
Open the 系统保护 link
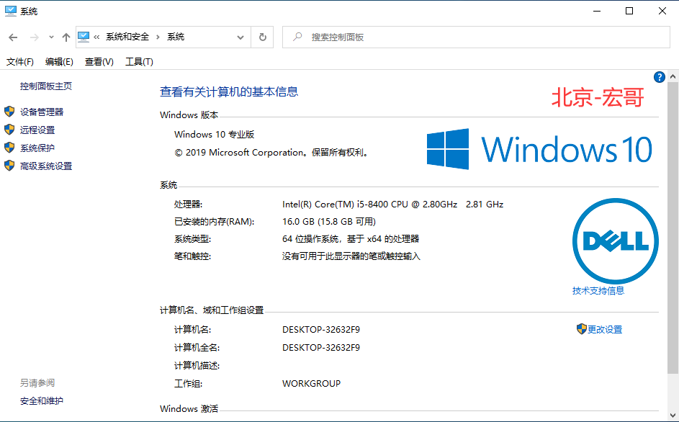point(37,148)
